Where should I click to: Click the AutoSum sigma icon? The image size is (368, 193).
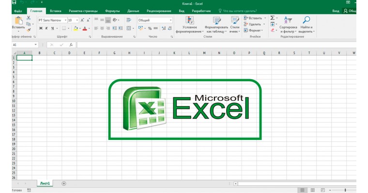(272, 18)
